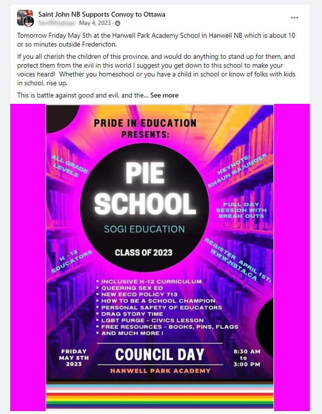Open the group's profile picture avatar
This screenshot has width=322, height=414.
[25, 18]
